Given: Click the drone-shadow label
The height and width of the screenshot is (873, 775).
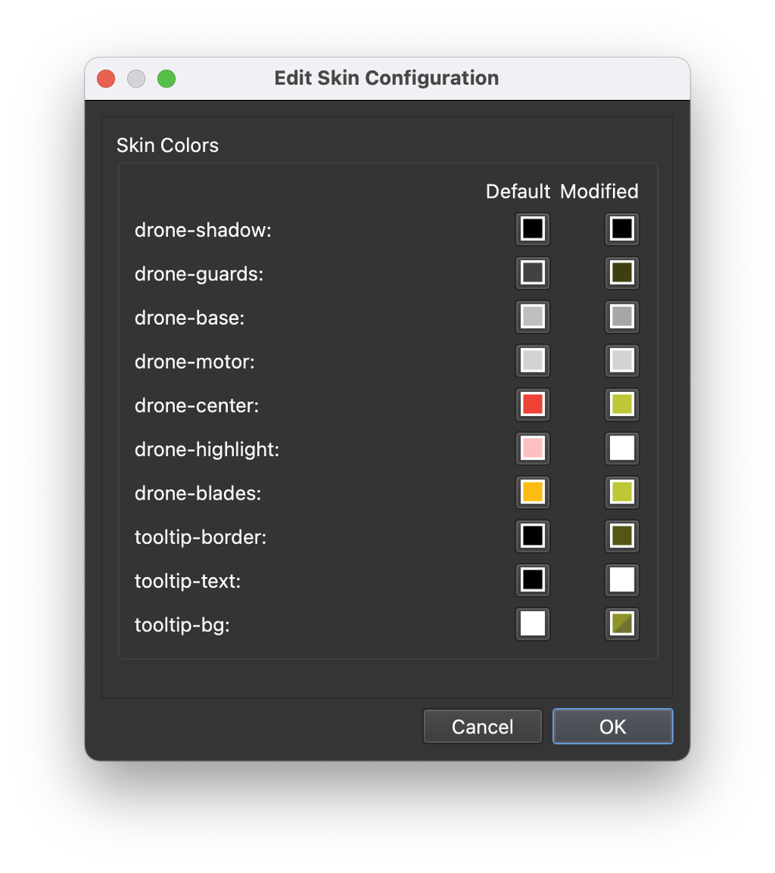Looking at the screenshot, I should (203, 230).
